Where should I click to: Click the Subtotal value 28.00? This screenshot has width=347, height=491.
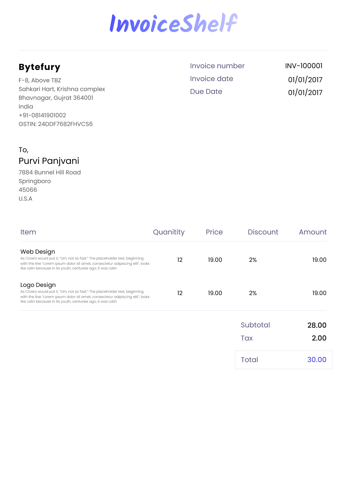(317, 325)
